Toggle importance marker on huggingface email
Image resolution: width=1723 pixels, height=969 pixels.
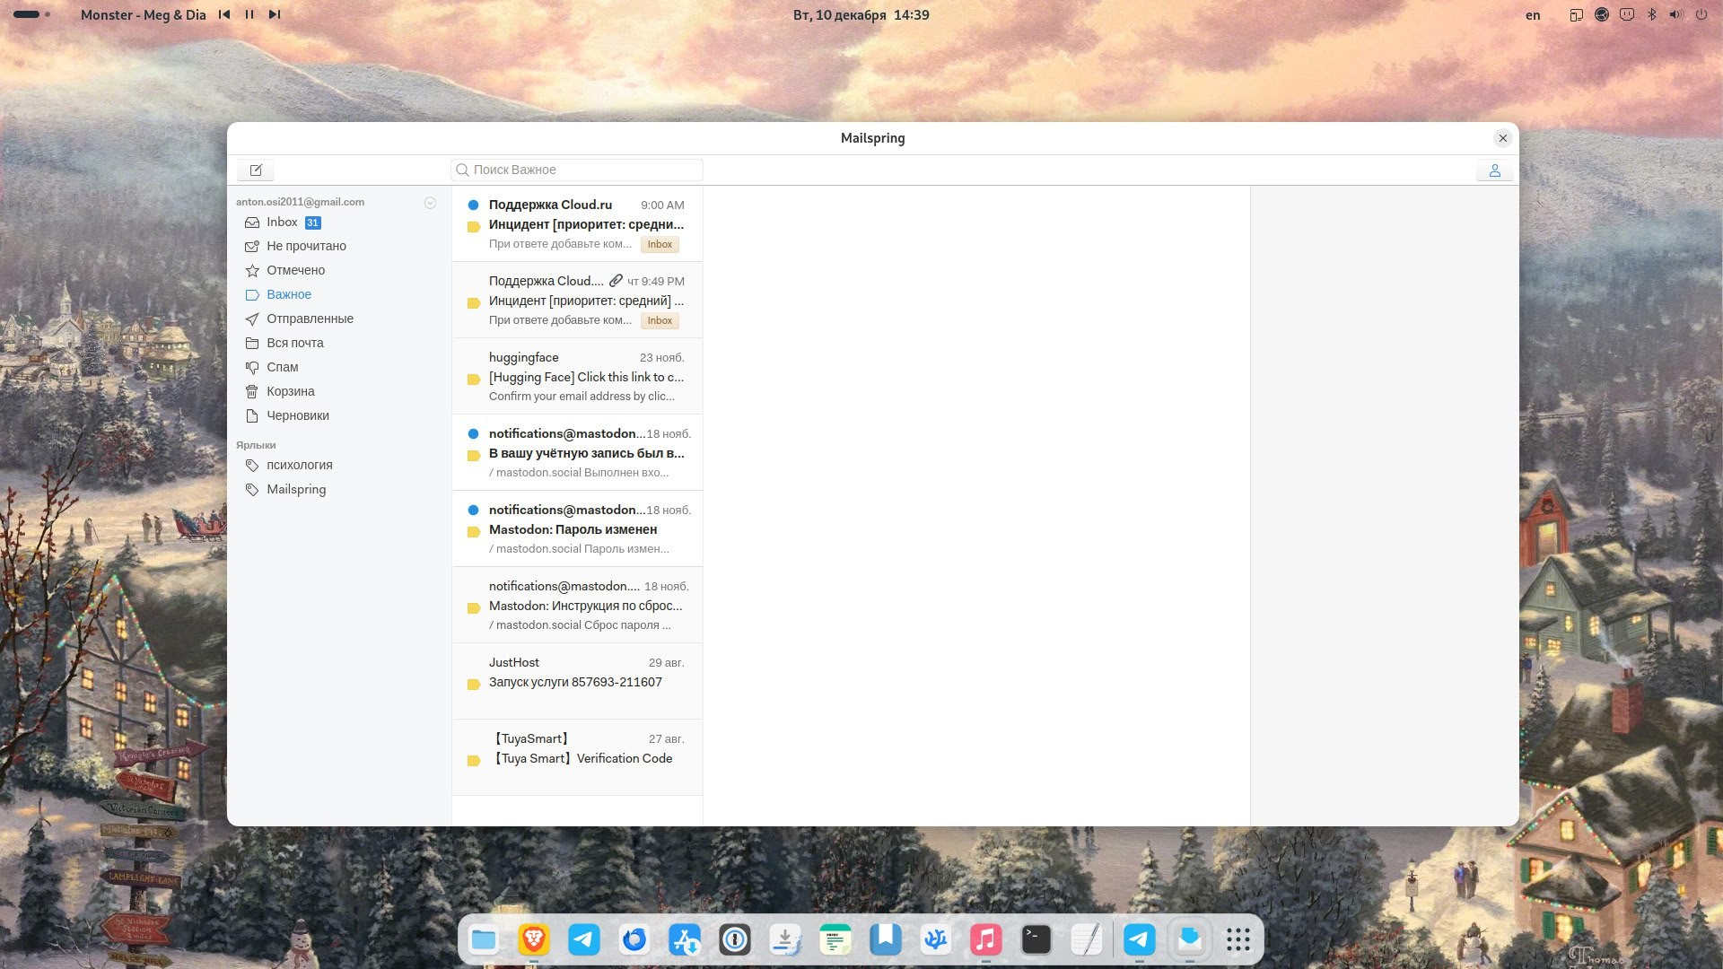tap(474, 380)
